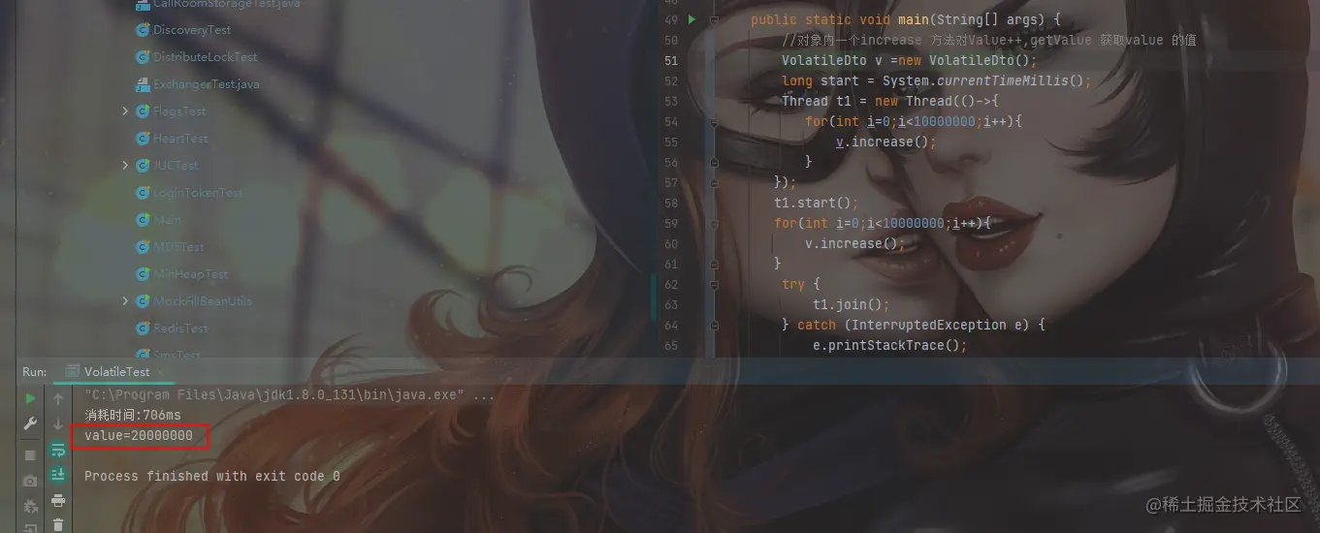Select SmsTest in project tree
This screenshot has height=533, width=1320.
(x=177, y=356)
